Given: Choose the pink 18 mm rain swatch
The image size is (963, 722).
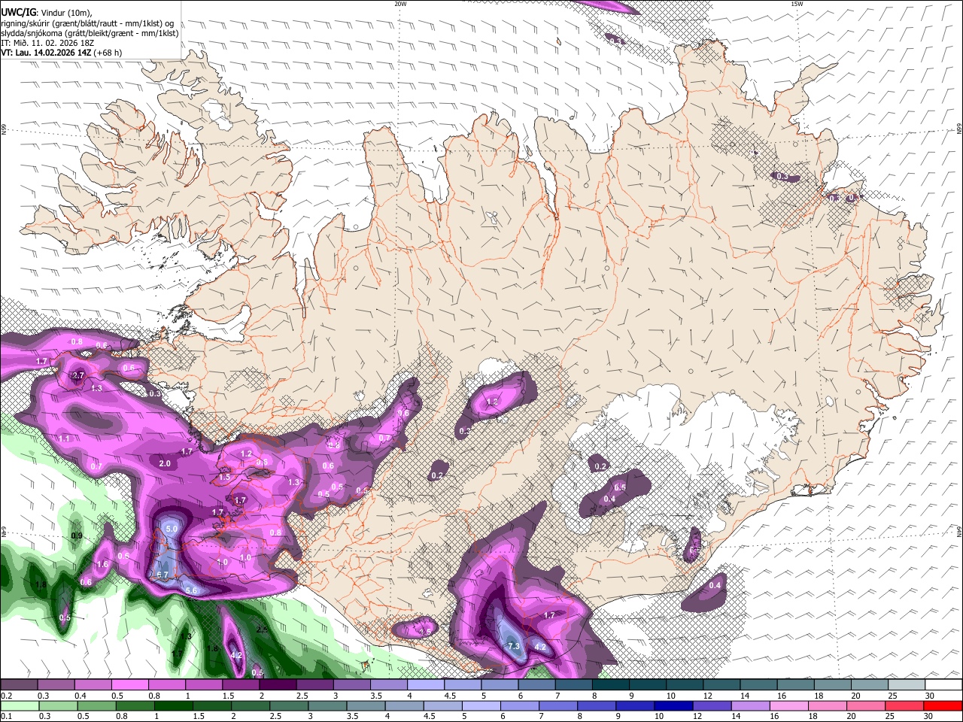Looking at the screenshot, I should [x=828, y=705].
